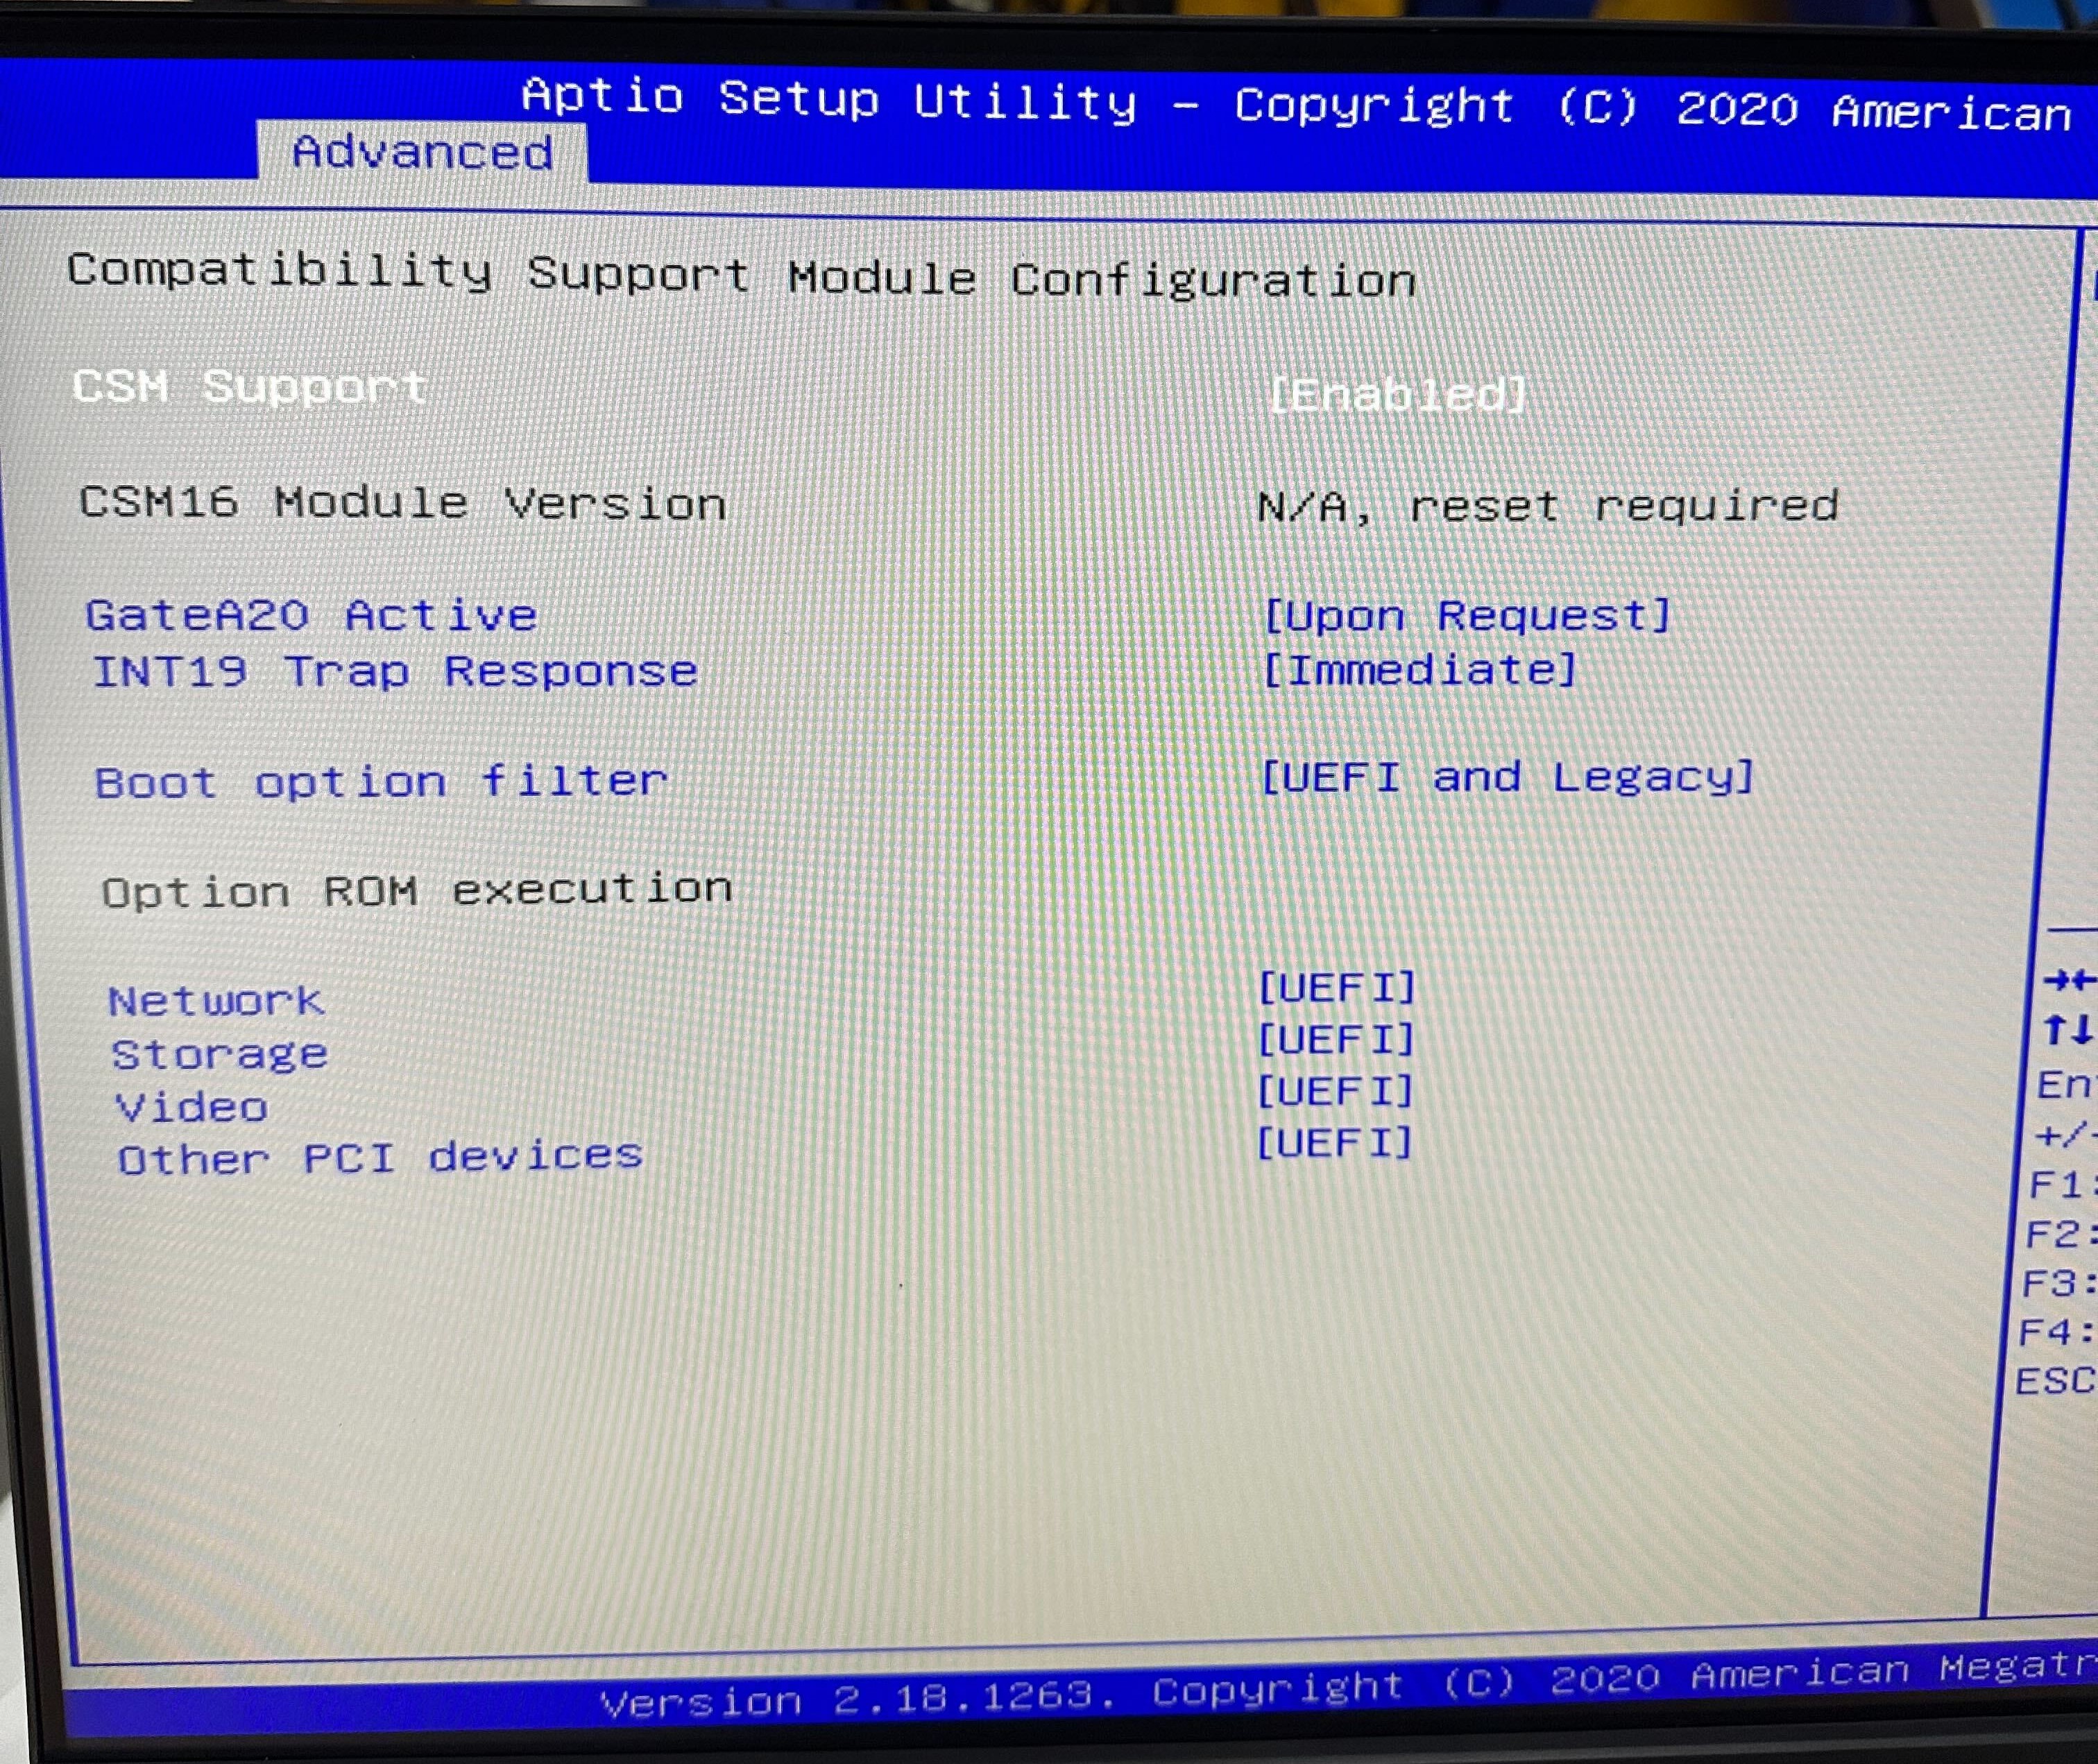Change the Storage [UEFI] value
The height and width of the screenshot is (1764, 2098).
pyautogui.click(x=1336, y=1040)
